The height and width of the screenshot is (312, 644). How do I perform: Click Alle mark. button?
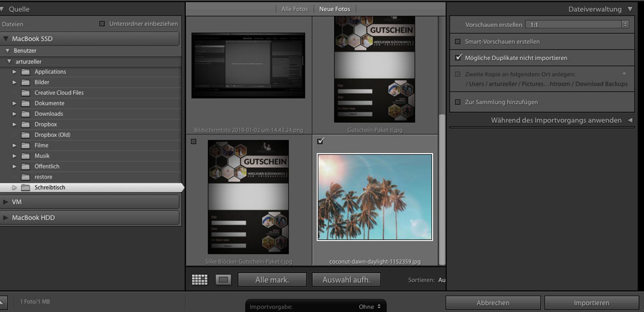[272, 280]
